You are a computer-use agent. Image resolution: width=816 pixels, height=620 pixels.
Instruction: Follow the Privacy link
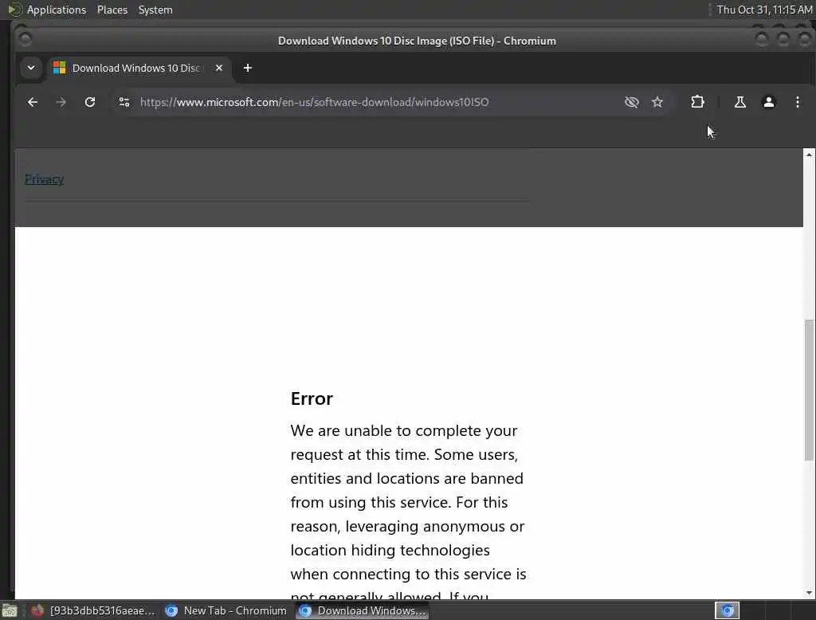point(45,179)
